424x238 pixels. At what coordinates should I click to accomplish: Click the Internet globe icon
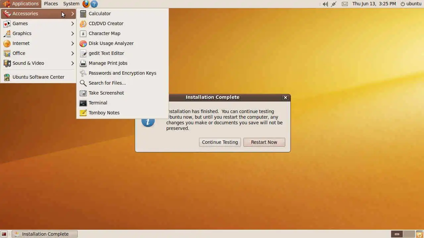(7, 43)
